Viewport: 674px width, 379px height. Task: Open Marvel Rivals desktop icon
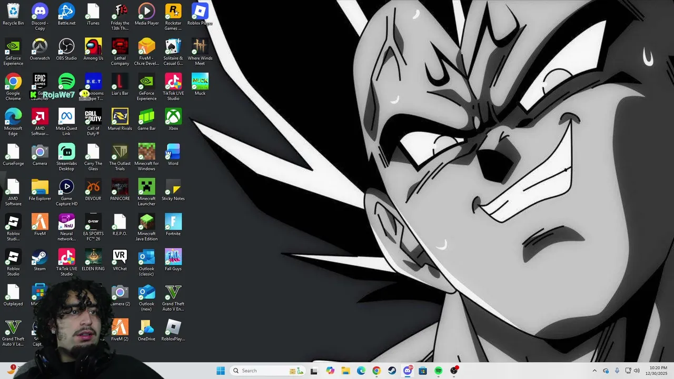click(x=120, y=119)
